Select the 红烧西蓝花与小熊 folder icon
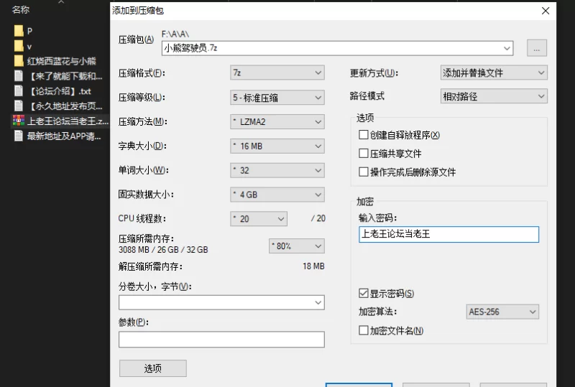The height and width of the screenshot is (387, 575). [x=19, y=61]
